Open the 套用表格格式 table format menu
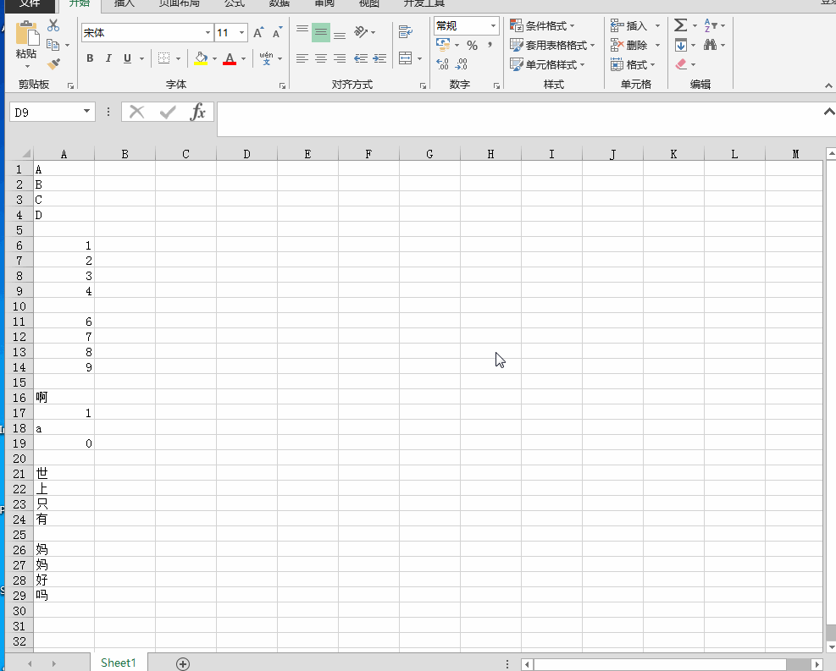This screenshot has width=836, height=671. (x=552, y=45)
